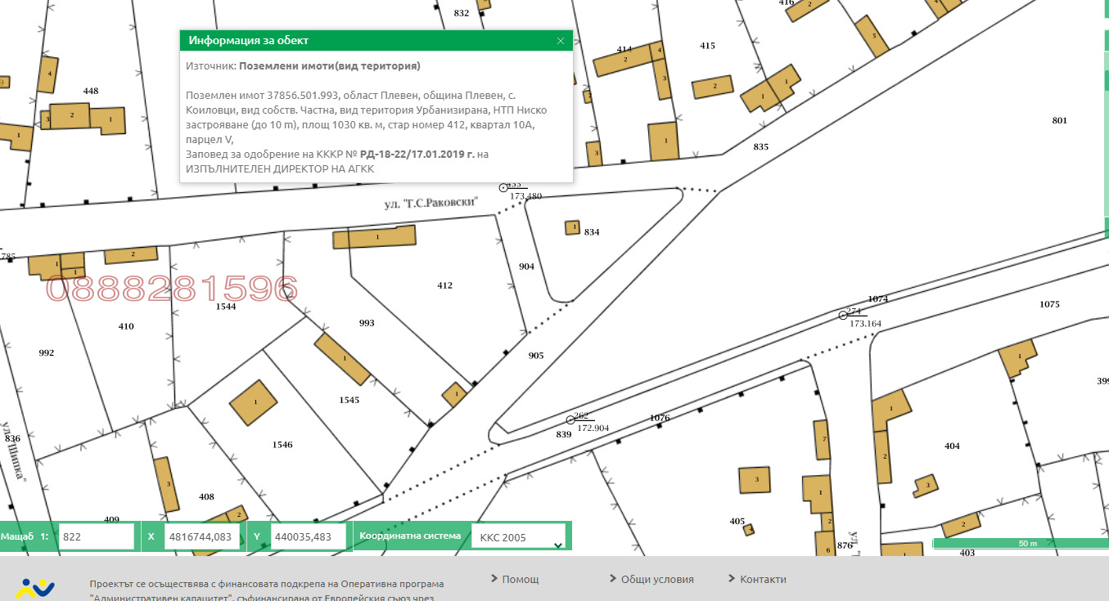Open the Координатна система dropdown

(519, 538)
